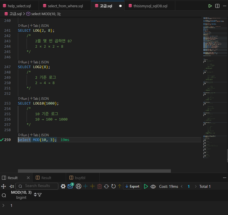
Task: Open result panel ellipsis menu
Action: tap(225, 178)
